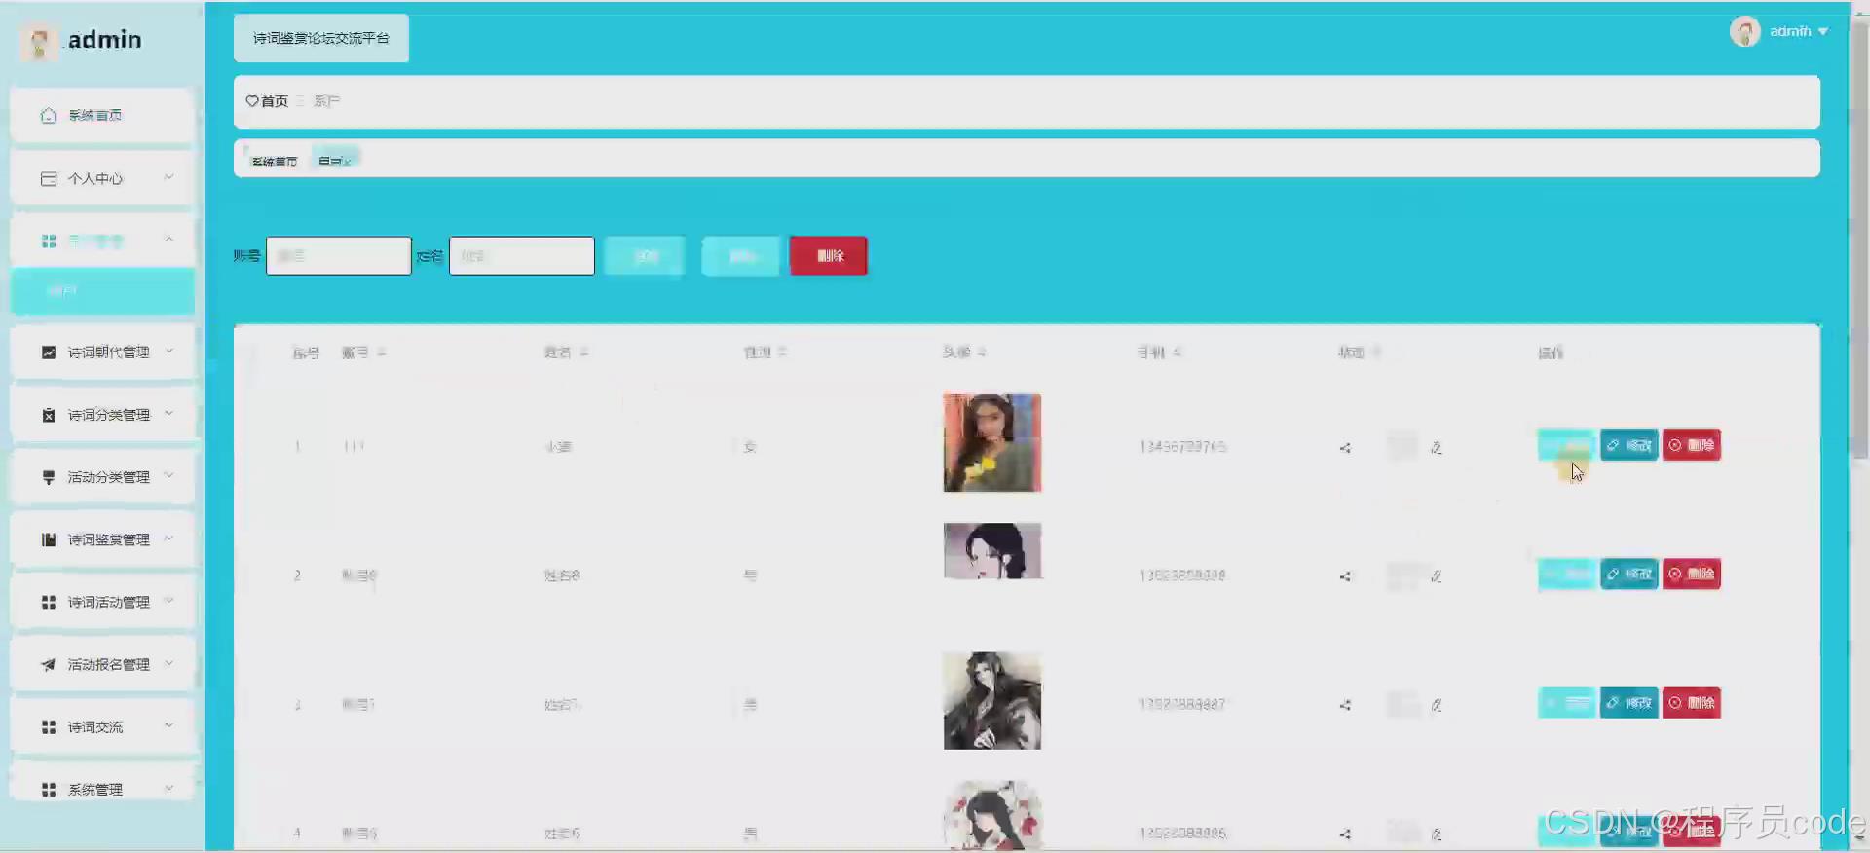Toggle the status switch in row 3
Image resolution: width=1870 pixels, height=853 pixels.
click(1402, 704)
